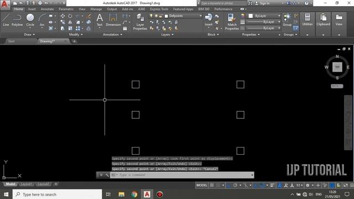Click the Mirror tool in Modify panel
This screenshot has height=199, width=354.
tap(70, 22)
